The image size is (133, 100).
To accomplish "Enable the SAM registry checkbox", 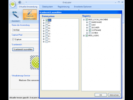I will 90,25.
